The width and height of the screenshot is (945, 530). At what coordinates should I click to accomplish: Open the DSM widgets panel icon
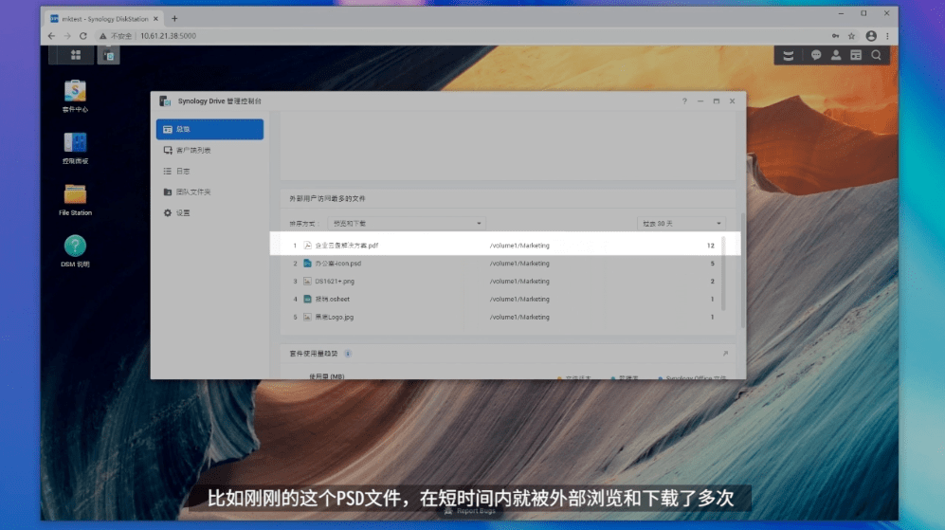(856, 56)
